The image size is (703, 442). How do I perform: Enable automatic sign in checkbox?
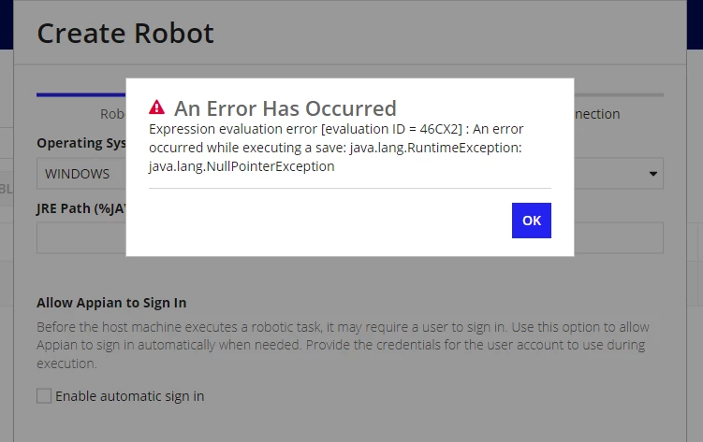[44, 396]
